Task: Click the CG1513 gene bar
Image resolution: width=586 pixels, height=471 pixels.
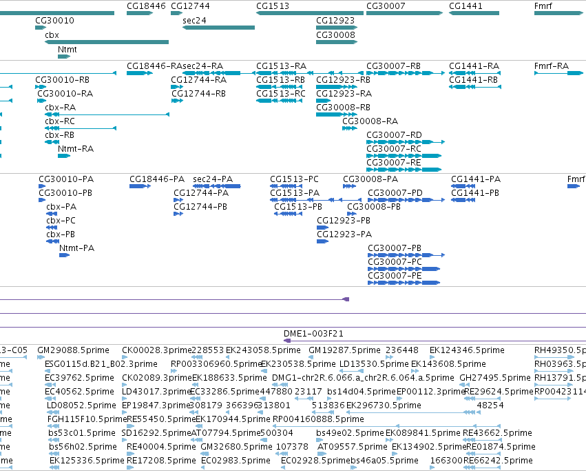Action: pos(309,13)
